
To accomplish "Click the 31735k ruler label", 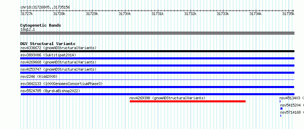I will [289, 14].
